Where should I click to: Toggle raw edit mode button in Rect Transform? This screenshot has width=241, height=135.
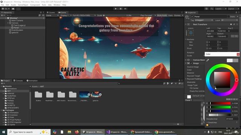(236, 36)
